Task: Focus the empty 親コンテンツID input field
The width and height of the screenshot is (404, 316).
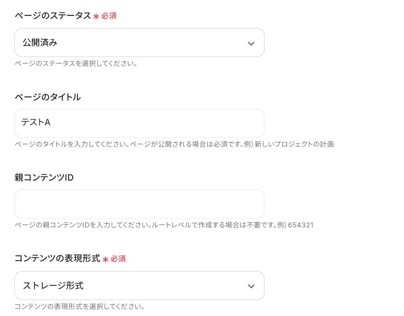Action: pyautogui.click(x=139, y=204)
